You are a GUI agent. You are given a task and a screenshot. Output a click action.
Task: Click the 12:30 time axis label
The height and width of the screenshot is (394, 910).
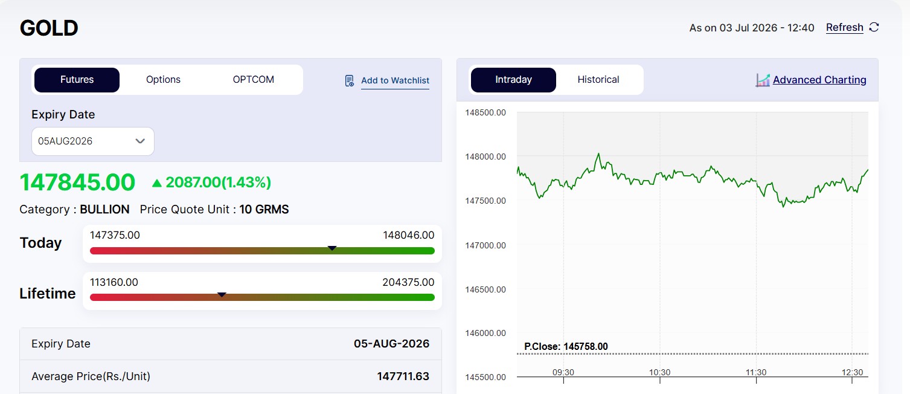coord(852,372)
